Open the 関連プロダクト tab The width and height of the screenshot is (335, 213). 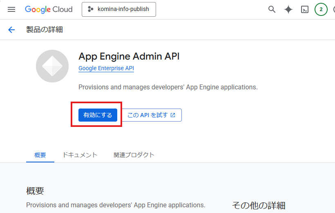coord(134,155)
